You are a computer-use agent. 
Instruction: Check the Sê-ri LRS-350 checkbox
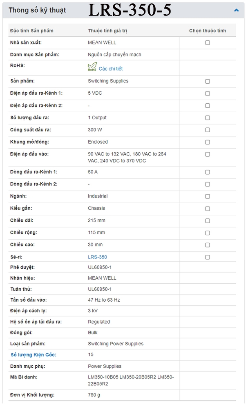pyautogui.click(x=208, y=257)
